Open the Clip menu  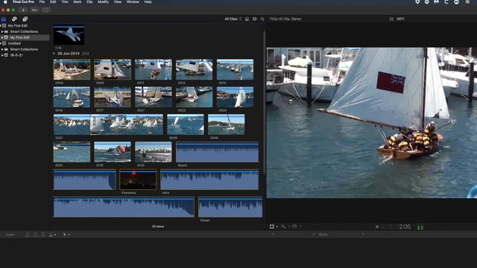(89, 1)
